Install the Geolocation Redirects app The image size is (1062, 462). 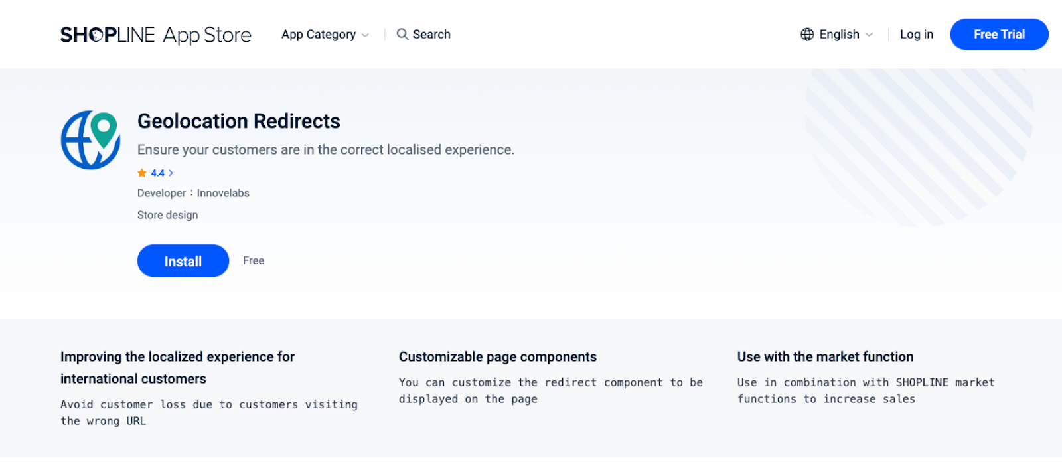(183, 261)
